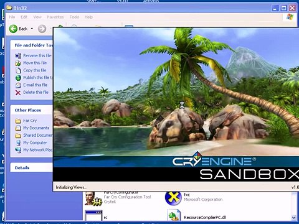299x224 pixels.
Task: Click the Move this file icon
Action: pos(18,63)
